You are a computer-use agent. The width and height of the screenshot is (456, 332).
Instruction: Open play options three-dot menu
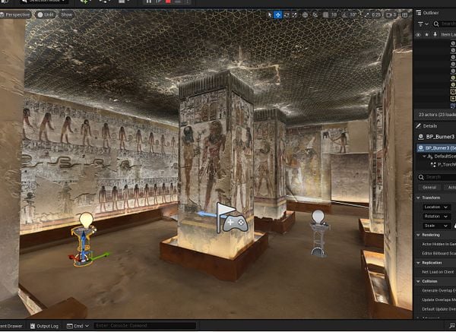coord(187,2)
